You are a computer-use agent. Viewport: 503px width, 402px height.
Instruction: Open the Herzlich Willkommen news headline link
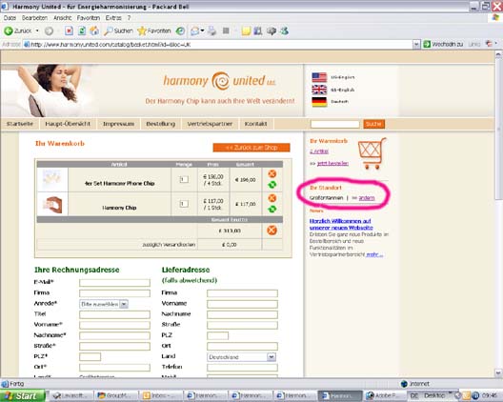tap(341, 224)
